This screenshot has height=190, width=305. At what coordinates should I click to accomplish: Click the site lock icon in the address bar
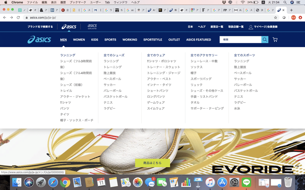pos(27,17)
